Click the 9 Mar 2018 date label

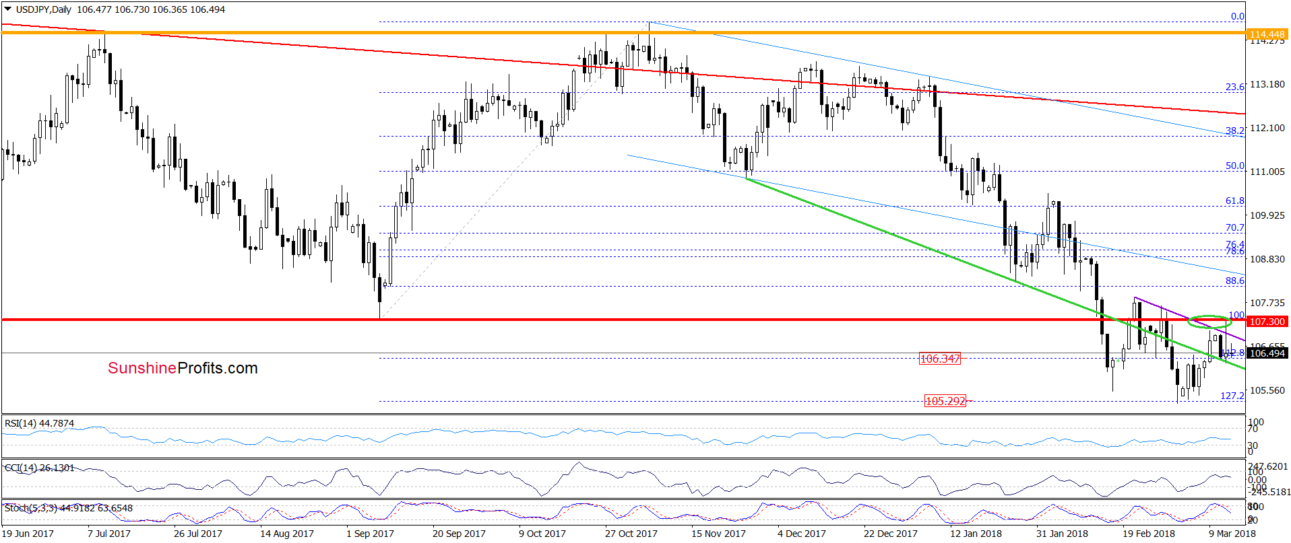click(1232, 534)
